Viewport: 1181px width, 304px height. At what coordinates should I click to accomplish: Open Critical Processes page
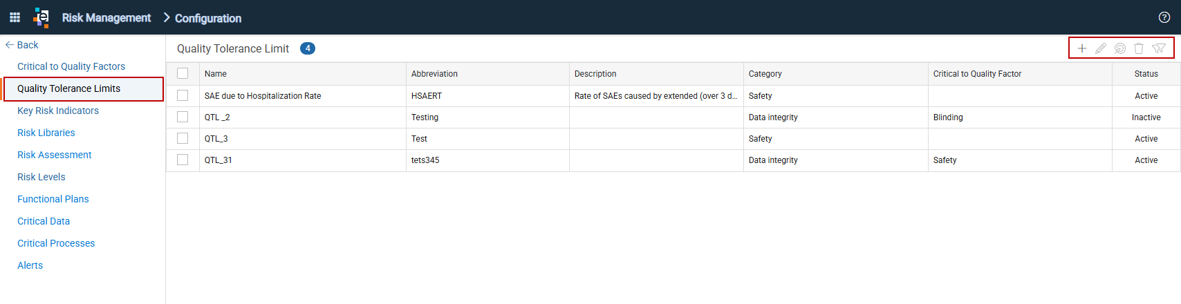coord(56,243)
